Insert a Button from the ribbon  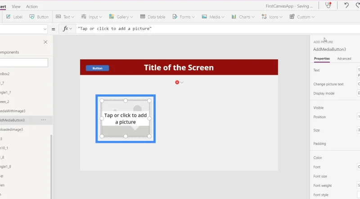tap(39, 17)
